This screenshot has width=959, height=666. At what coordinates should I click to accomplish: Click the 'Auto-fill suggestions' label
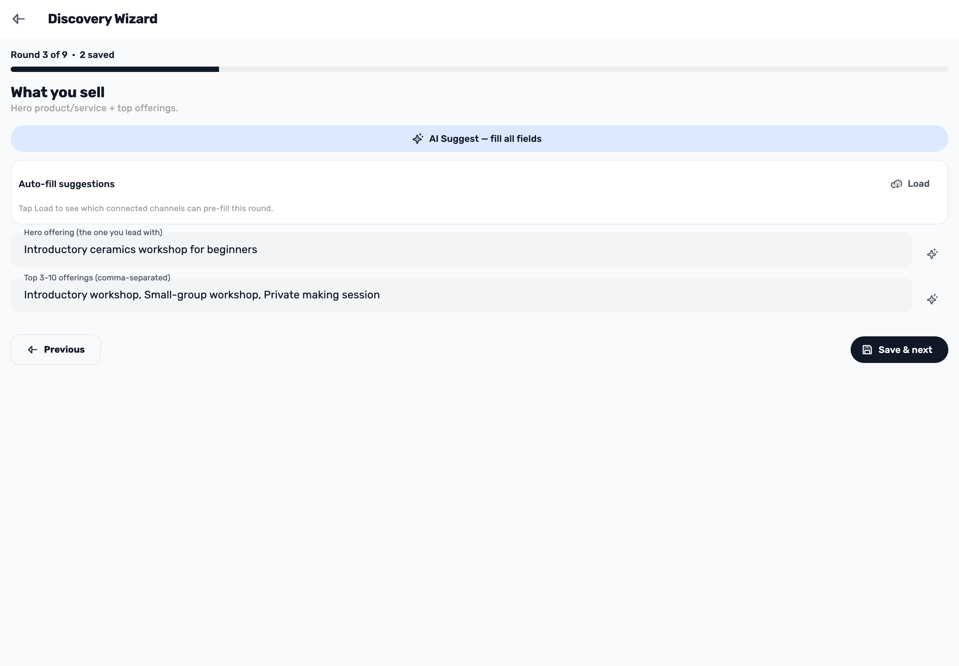(67, 184)
